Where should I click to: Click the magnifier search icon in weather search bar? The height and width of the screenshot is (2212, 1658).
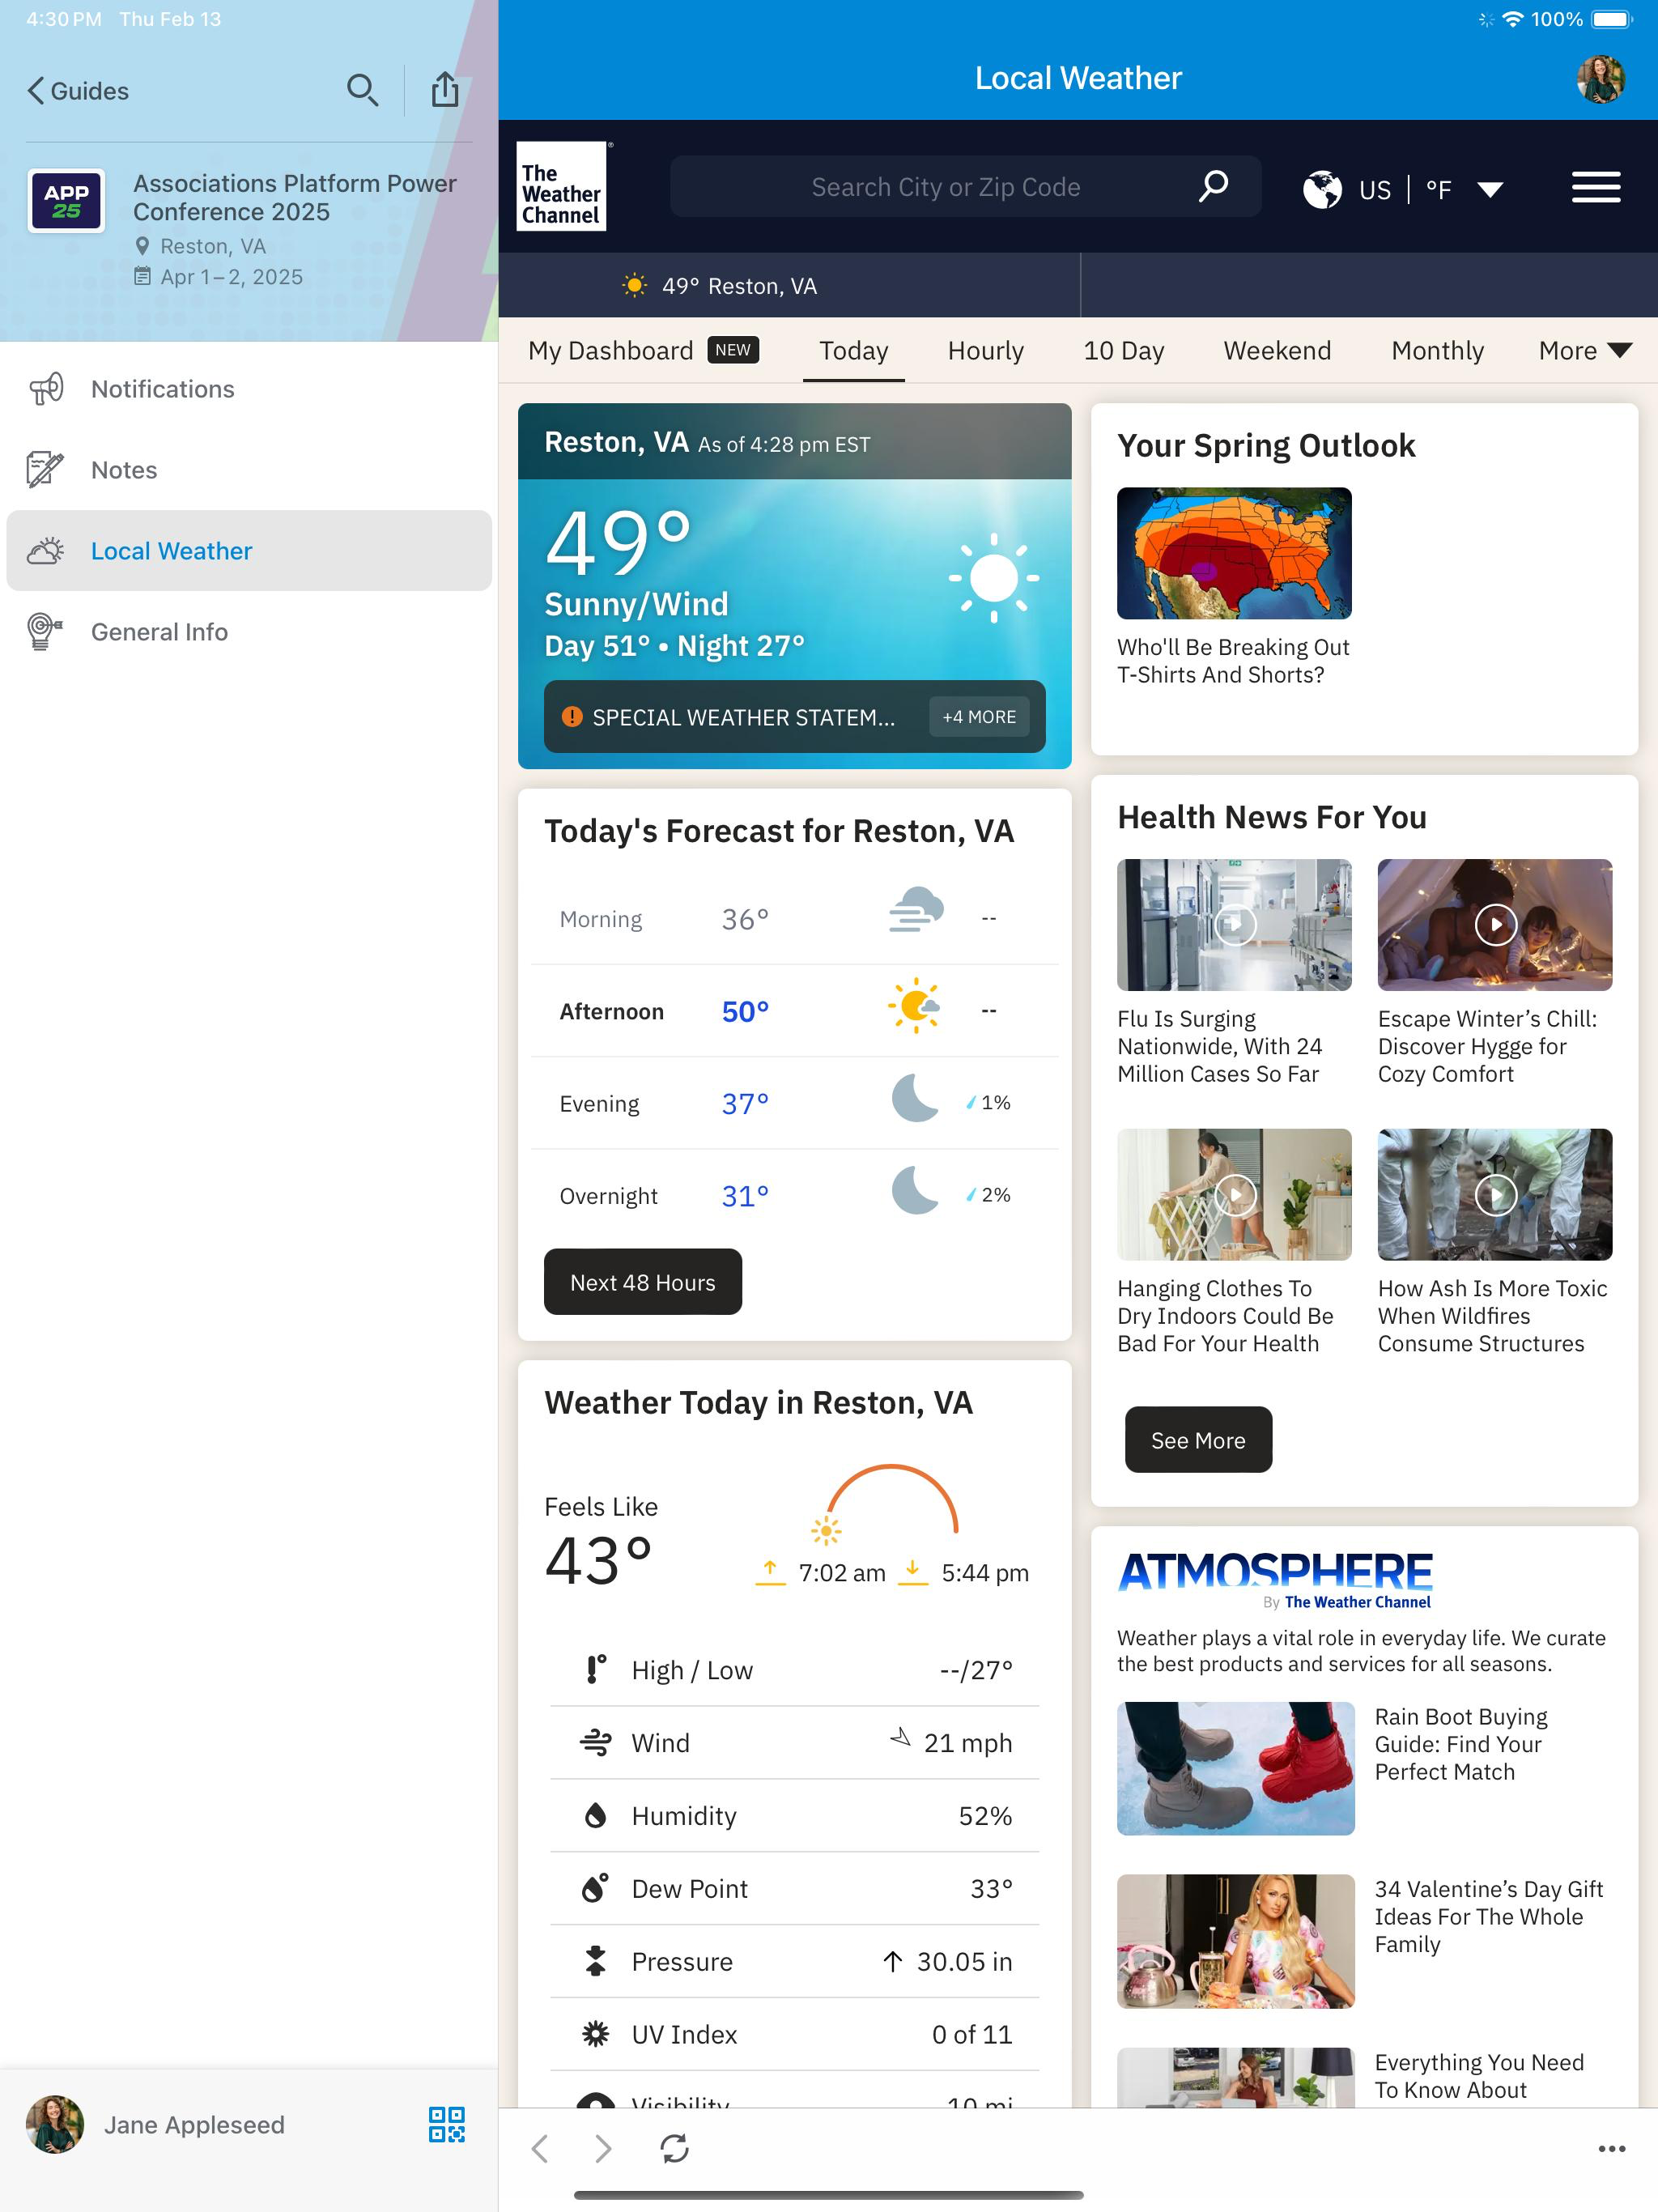(1213, 186)
